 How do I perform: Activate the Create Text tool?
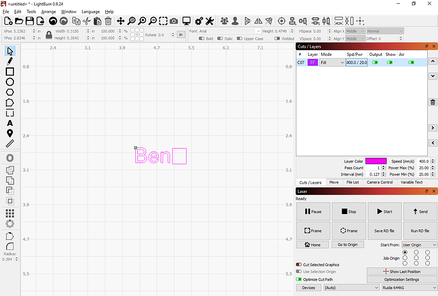click(x=10, y=123)
